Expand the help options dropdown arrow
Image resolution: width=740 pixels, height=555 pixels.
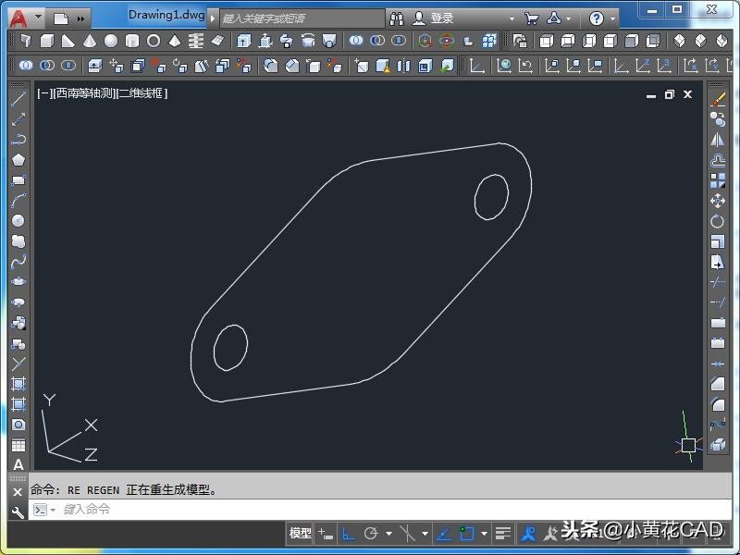pos(613,18)
